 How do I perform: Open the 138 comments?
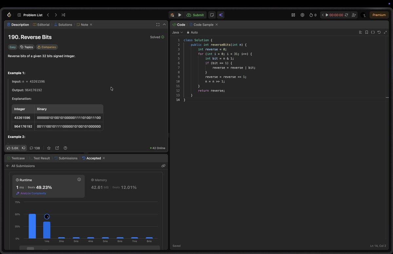click(x=35, y=148)
